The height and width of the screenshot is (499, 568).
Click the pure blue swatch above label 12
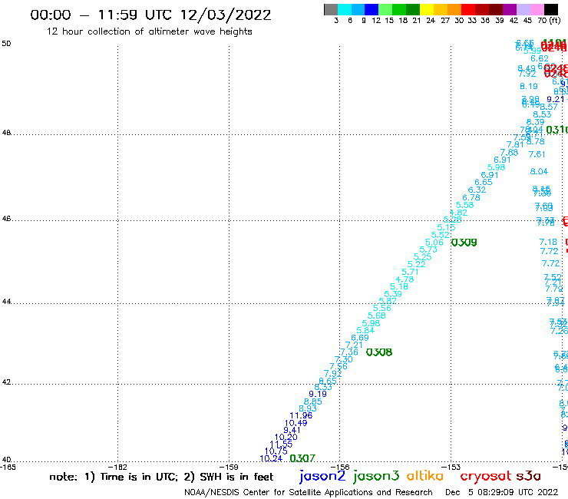tap(372, 9)
